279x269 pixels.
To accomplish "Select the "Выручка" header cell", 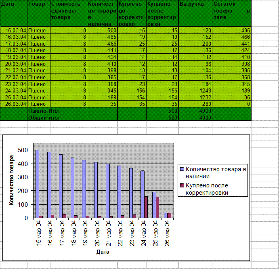I will click(x=195, y=13).
